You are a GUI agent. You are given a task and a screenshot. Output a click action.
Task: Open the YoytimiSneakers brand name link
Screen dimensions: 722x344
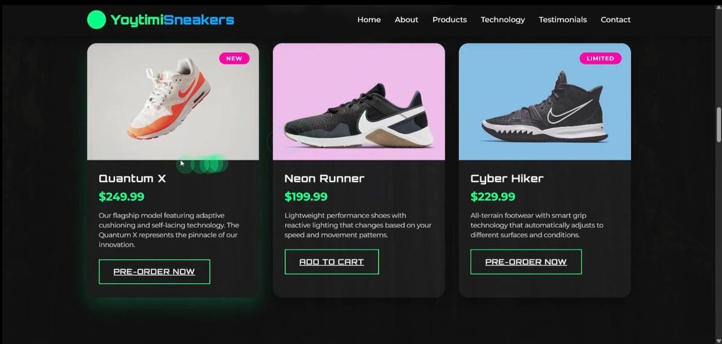pos(172,20)
